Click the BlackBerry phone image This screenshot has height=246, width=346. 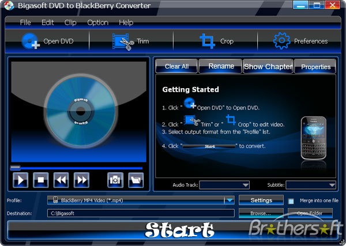pos(314,138)
